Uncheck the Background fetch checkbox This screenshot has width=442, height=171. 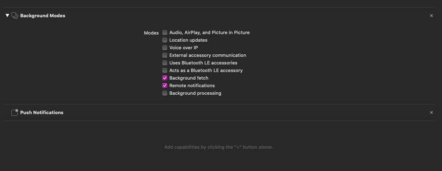coord(165,78)
